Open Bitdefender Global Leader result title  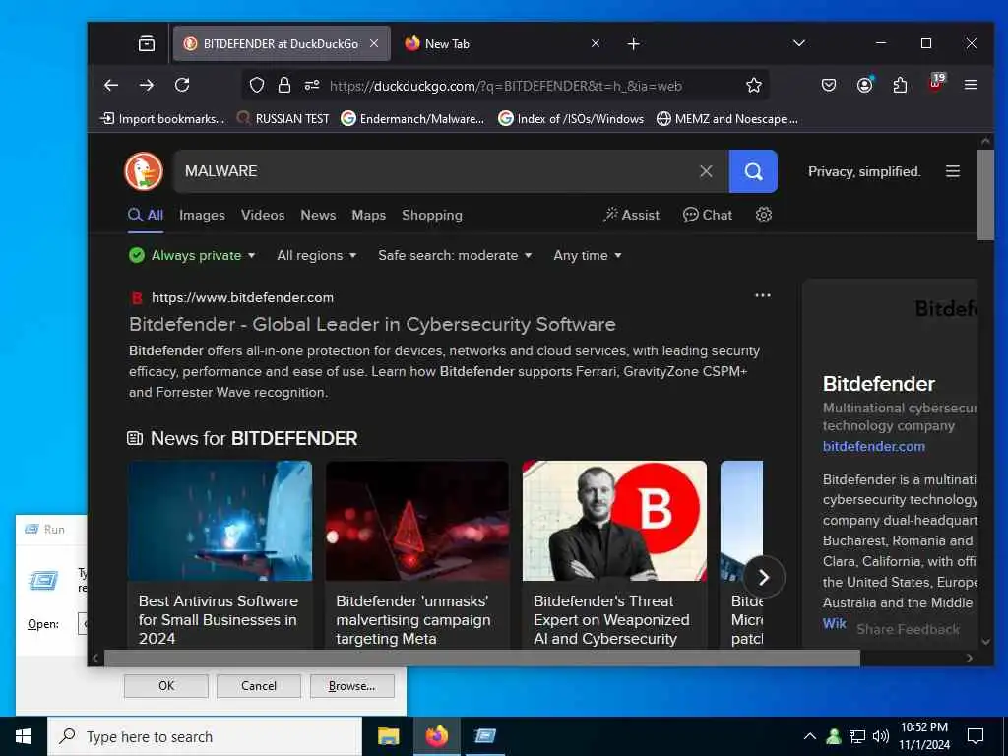tap(372, 324)
